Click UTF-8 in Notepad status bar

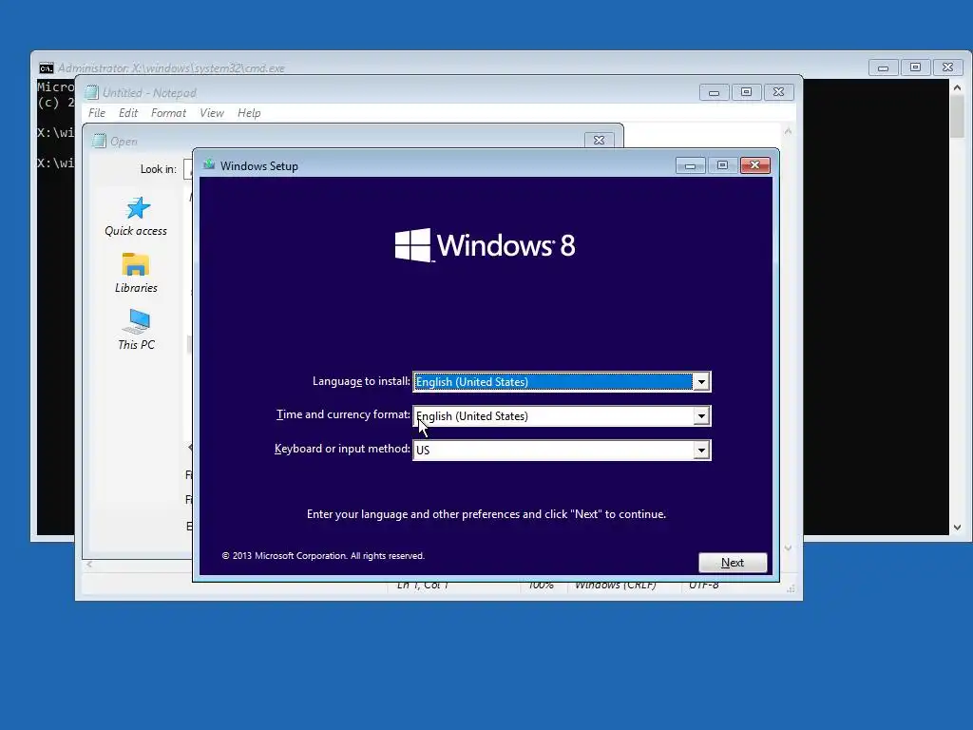click(704, 585)
